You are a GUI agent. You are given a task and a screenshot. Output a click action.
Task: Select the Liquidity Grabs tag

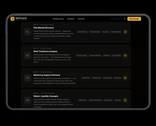click(x=108, y=100)
